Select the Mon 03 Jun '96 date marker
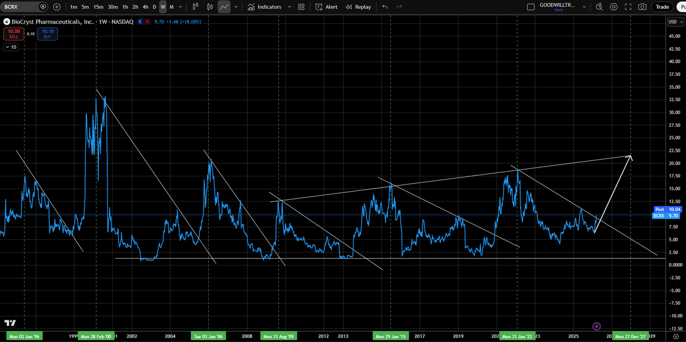This screenshot has width=686, height=342. pos(24,336)
